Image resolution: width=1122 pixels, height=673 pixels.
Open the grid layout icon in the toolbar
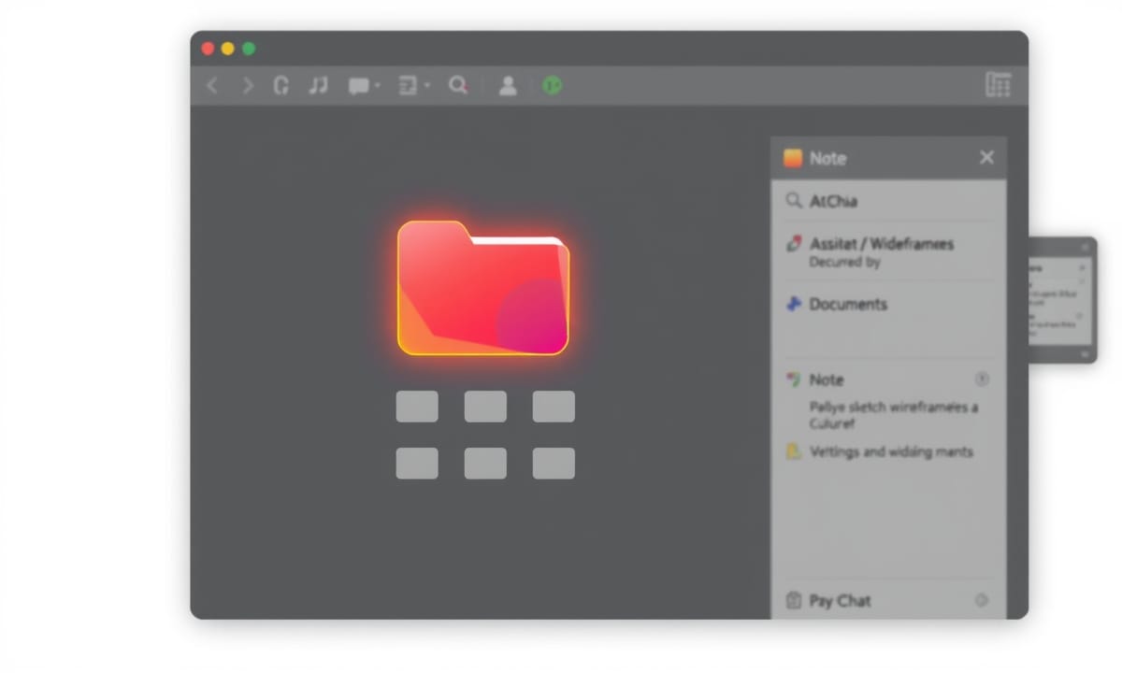(999, 85)
